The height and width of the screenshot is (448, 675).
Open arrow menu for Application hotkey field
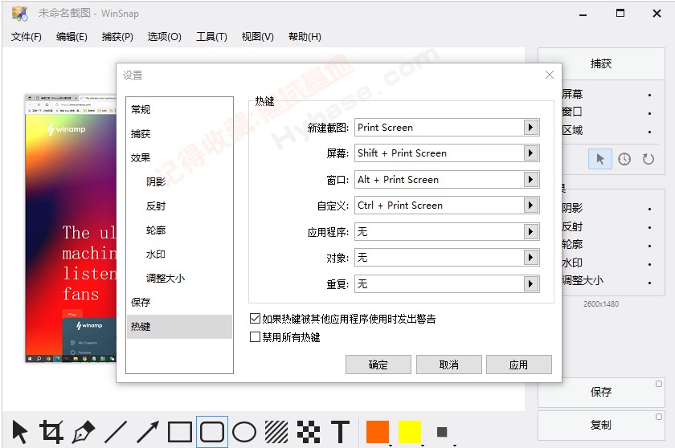coord(531,232)
